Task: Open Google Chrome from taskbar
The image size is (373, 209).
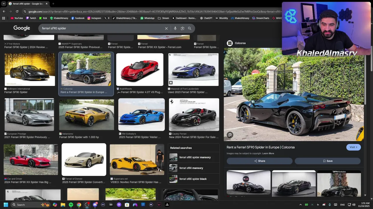Action: pos(79,205)
